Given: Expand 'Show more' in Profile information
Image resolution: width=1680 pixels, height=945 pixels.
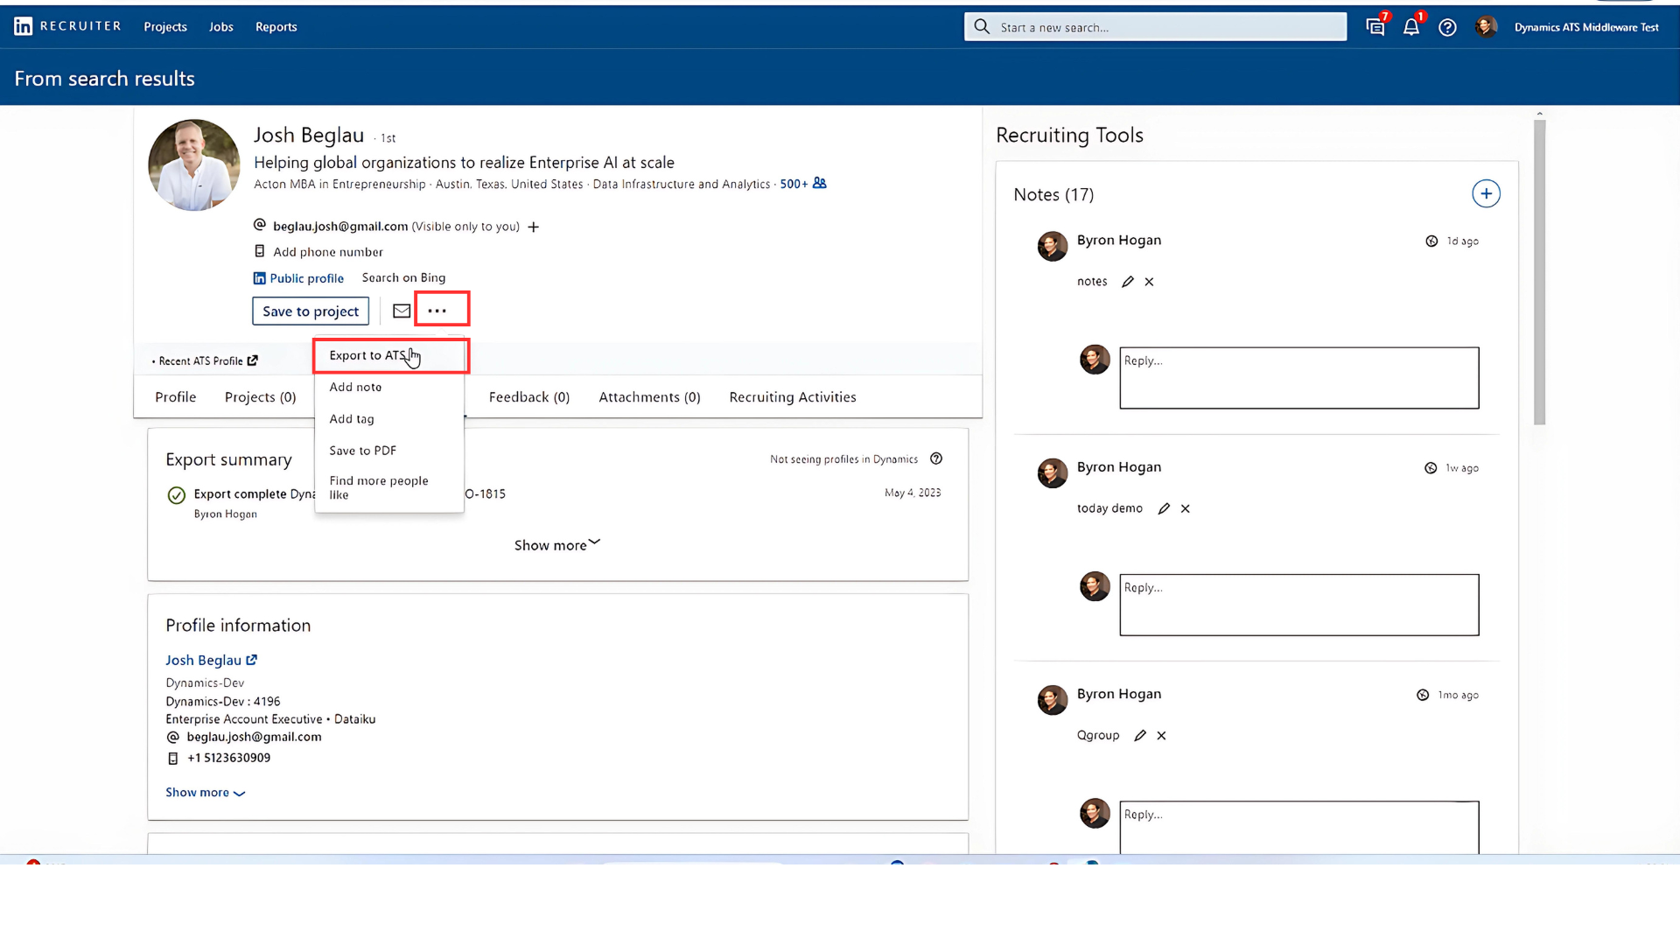Looking at the screenshot, I should point(206,793).
